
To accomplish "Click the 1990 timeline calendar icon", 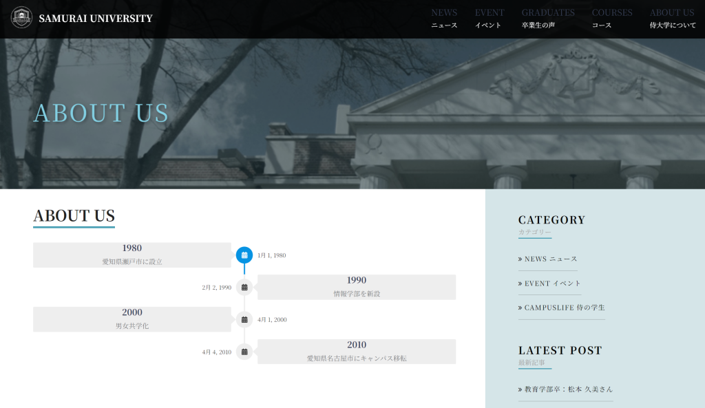I will (244, 288).
